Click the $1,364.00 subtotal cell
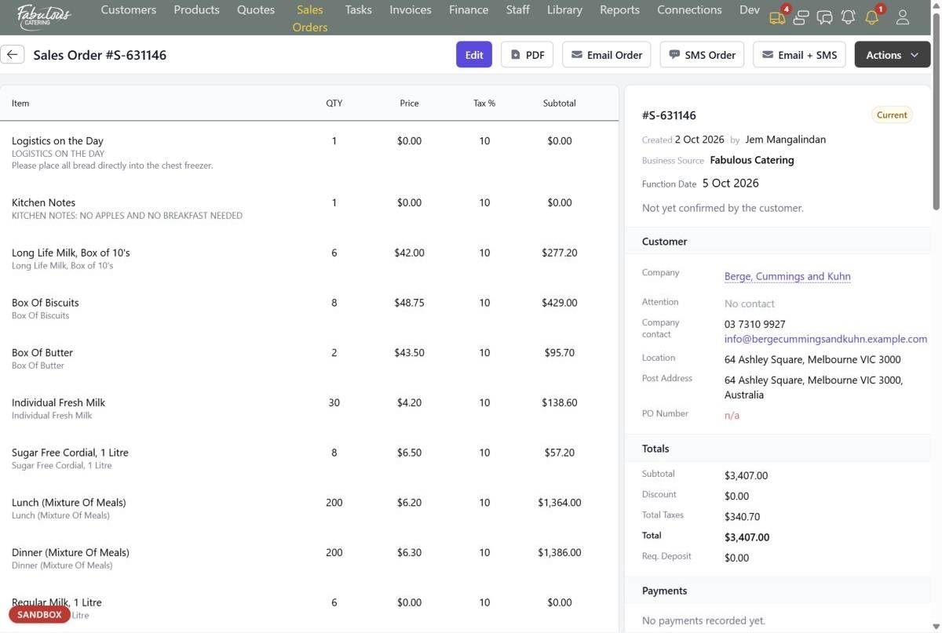 (x=560, y=503)
